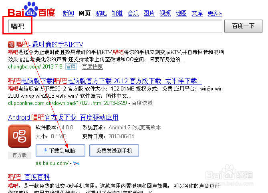Screen dimensions: 268x193
Task: Open 百度快照 for the changba.com result
Action: [x=93, y=66]
